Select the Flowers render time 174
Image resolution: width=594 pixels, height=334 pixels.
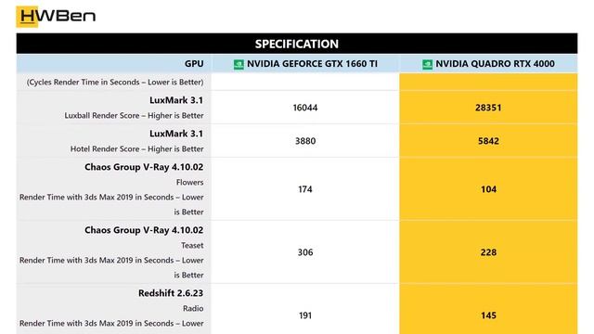(305, 189)
